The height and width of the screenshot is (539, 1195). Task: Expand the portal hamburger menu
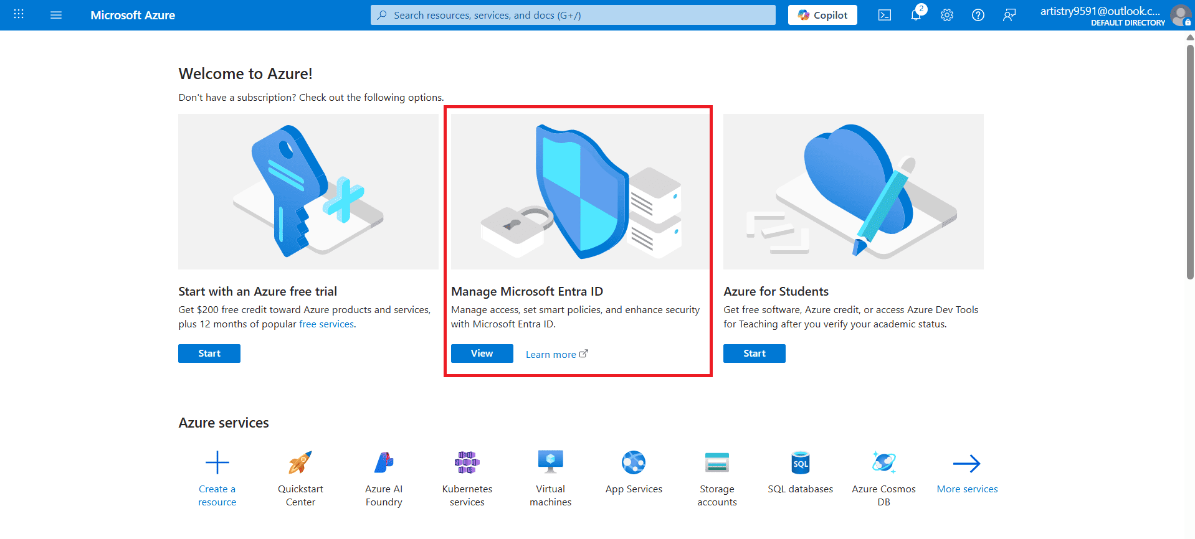[56, 15]
